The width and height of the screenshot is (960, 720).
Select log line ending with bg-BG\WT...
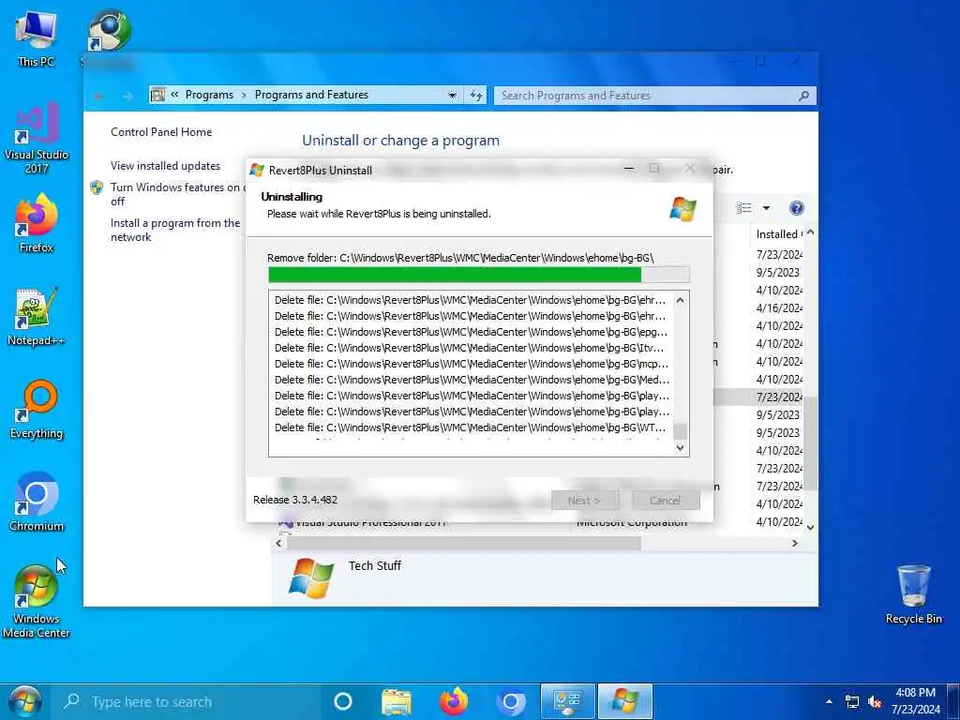point(471,427)
